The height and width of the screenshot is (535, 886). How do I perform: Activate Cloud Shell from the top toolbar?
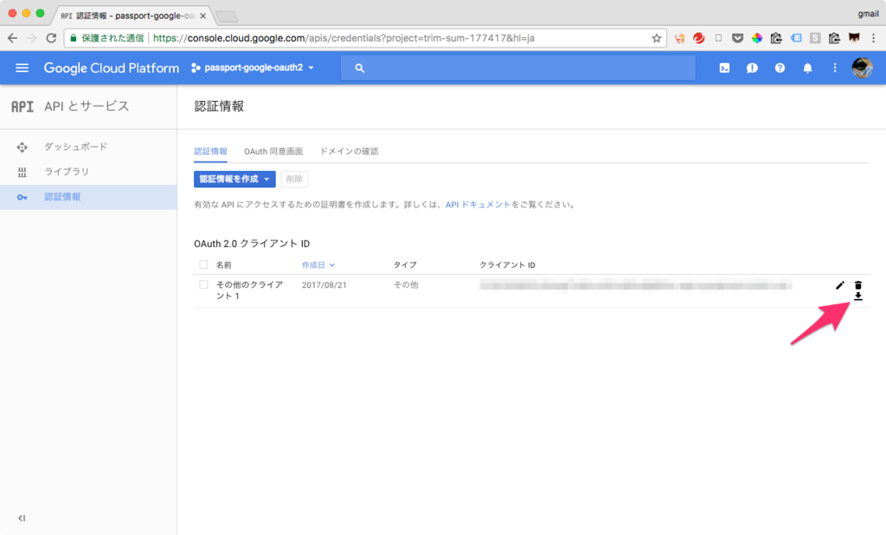coord(724,67)
